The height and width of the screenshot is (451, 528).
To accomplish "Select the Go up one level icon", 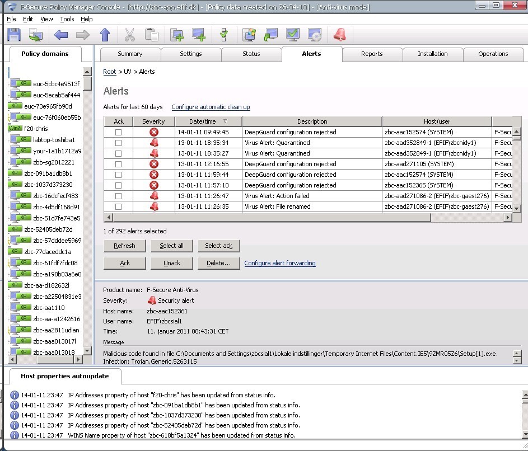I will coord(105,35).
